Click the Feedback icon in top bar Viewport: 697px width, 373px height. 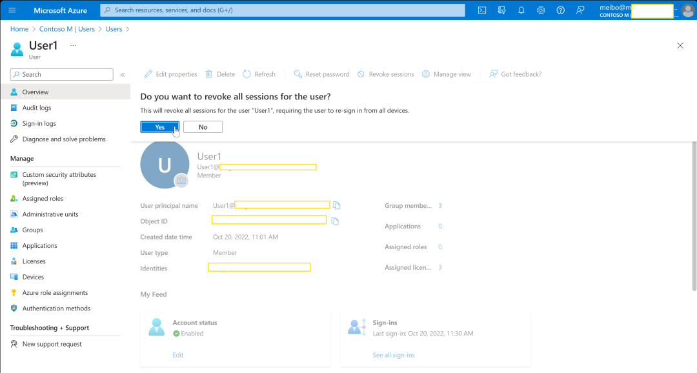click(580, 10)
